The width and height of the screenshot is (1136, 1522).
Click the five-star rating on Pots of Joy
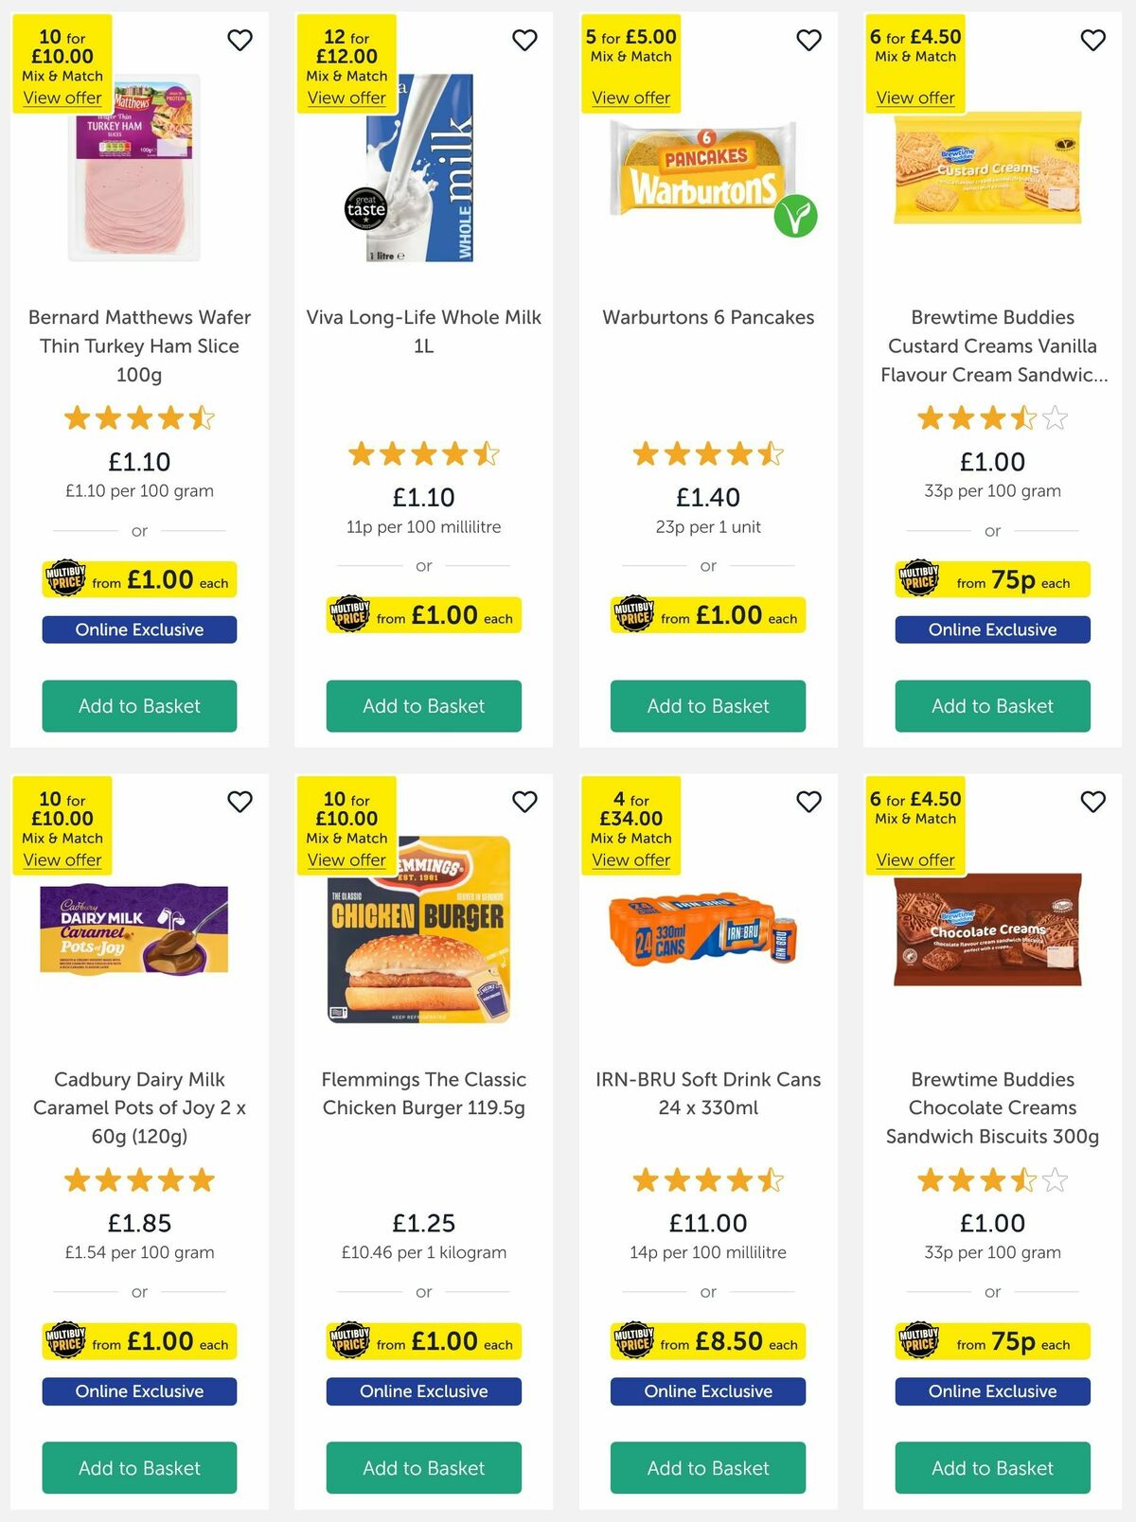tap(139, 1179)
